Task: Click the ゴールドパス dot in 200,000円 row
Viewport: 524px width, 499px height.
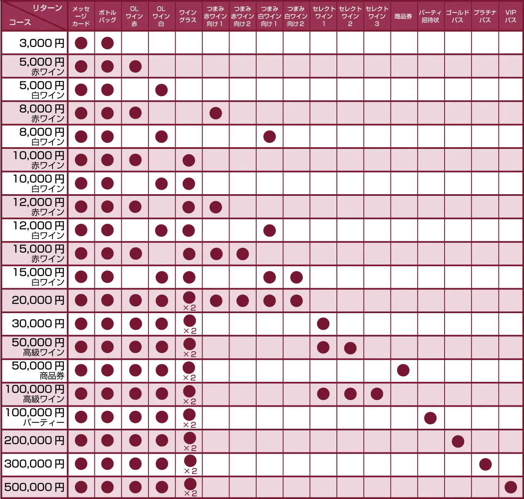Action: pos(457,441)
